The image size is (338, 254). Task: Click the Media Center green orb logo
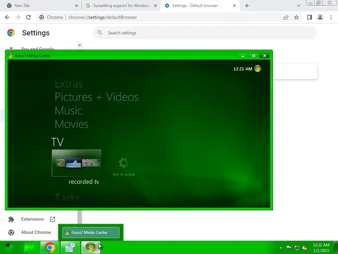(x=257, y=68)
